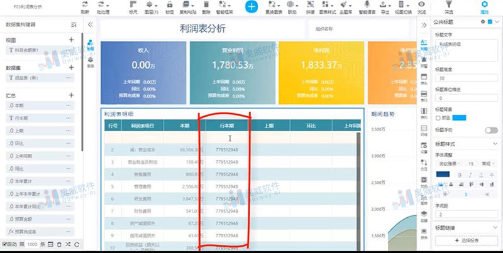
Task: Toggle italic text formatting
Action: (470, 175)
